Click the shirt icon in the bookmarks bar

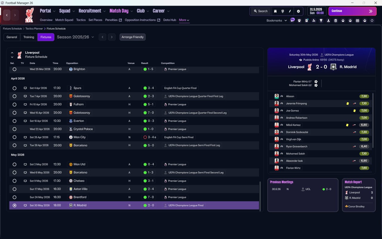(x=299, y=21)
